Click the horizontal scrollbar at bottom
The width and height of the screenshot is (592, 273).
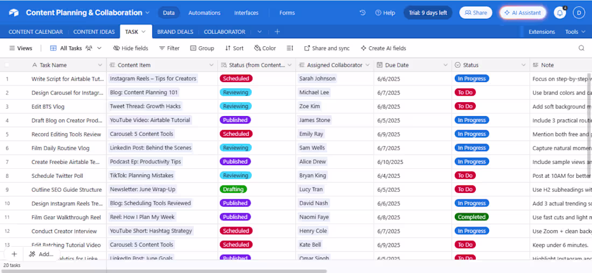[x=163, y=271]
